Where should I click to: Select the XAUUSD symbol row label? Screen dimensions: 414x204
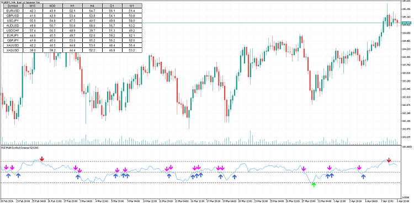click(x=13, y=45)
